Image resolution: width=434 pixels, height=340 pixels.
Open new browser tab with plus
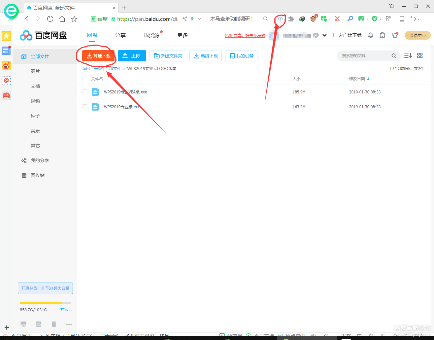[x=124, y=8]
